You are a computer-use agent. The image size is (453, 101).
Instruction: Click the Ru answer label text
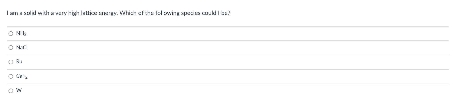(19, 62)
